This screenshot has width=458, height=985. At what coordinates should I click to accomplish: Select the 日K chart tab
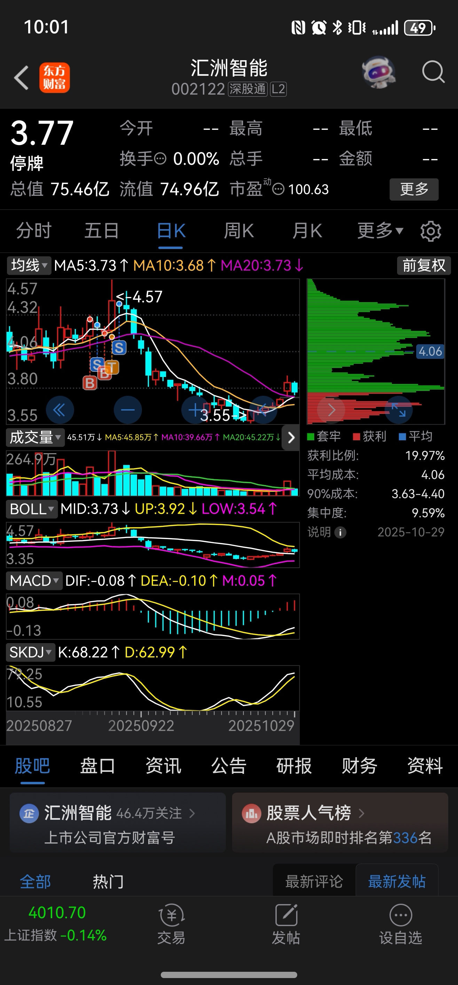click(x=171, y=231)
